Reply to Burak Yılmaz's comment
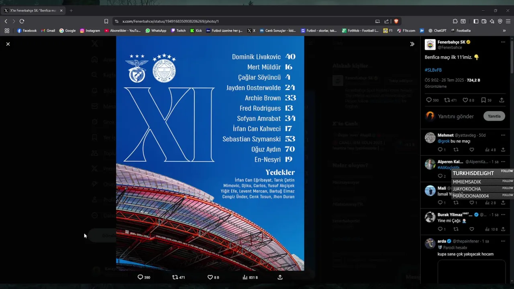514x289 pixels. click(440, 229)
